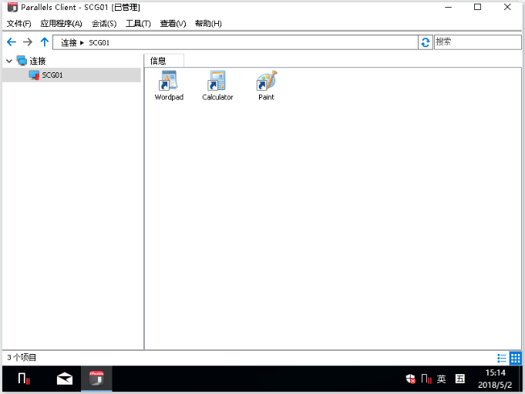Click the 连接 breadcrumb in address bar

(x=69, y=43)
